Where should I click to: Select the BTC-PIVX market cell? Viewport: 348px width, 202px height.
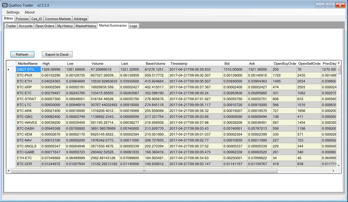pyautogui.click(x=28, y=75)
